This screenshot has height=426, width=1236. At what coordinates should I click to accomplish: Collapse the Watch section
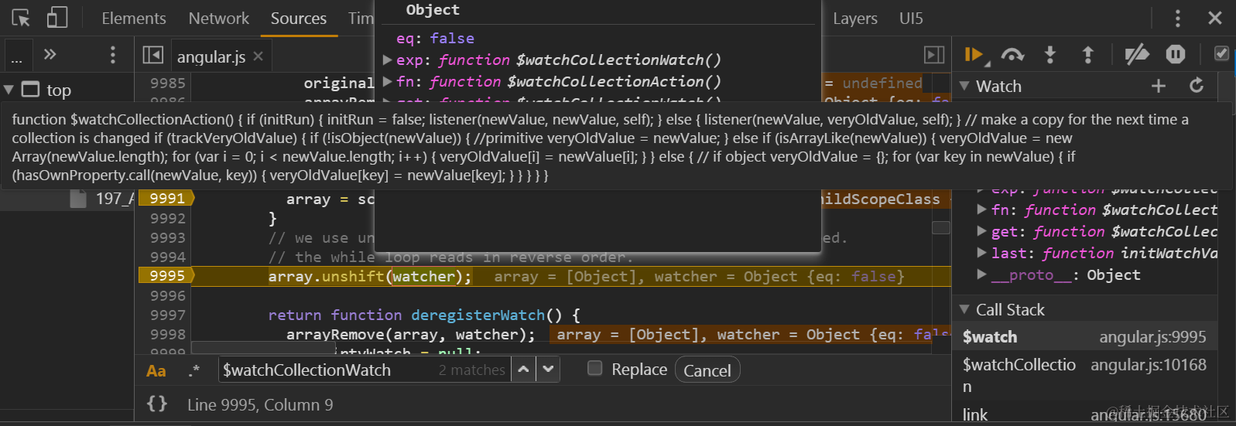tap(964, 86)
